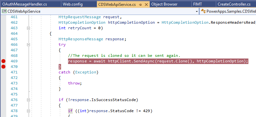The width and height of the screenshot is (256, 117).
Task: Click the line number 461
Action: tap(14, 17)
